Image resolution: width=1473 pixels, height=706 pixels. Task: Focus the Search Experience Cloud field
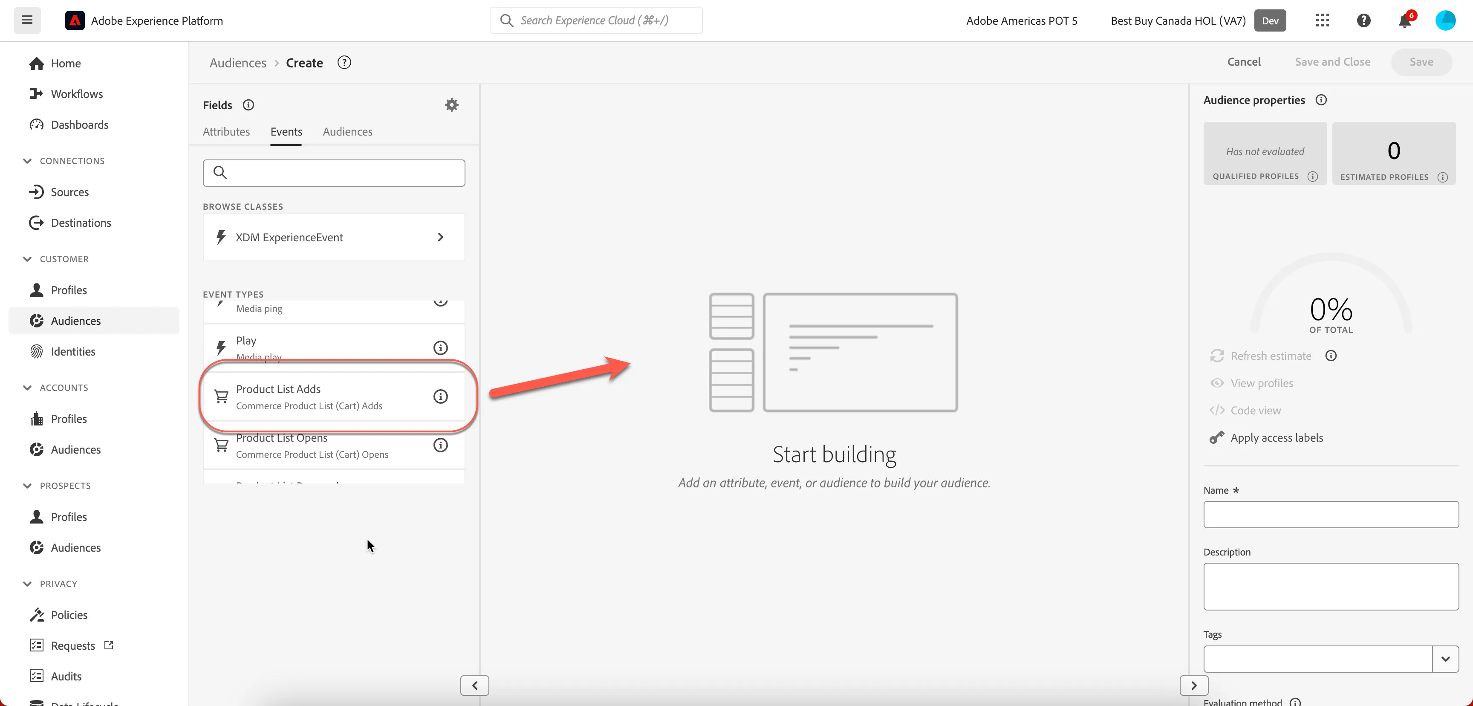pyautogui.click(x=596, y=20)
